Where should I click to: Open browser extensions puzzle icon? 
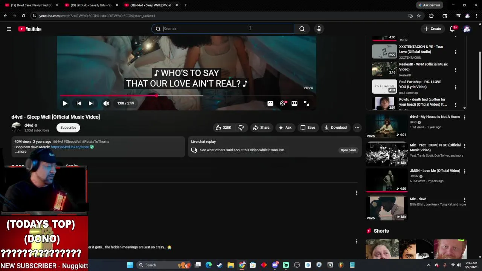432,16
